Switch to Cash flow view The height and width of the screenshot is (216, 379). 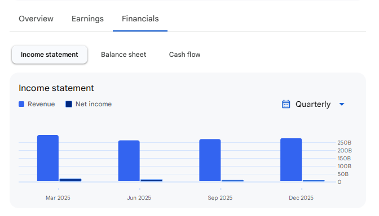pos(184,55)
